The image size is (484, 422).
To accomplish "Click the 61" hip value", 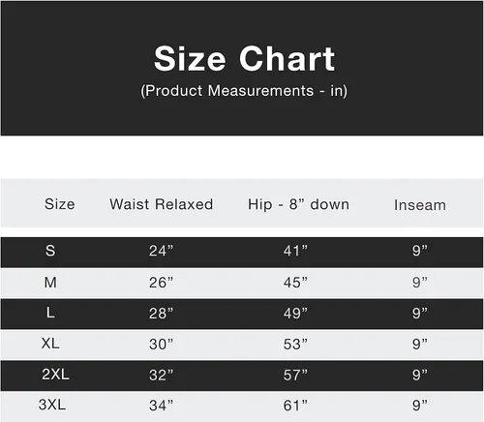I will [x=295, y=406].
